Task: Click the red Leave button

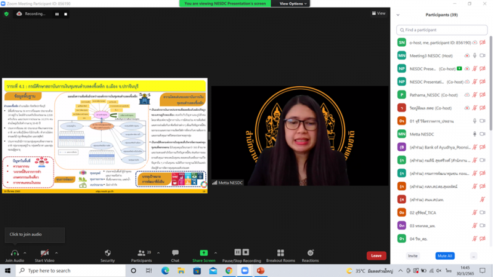Action: (x=377, y=255)
